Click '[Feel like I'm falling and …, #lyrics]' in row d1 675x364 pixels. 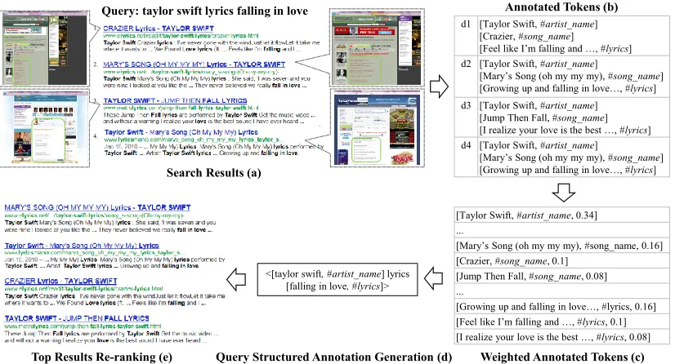[556, 49]
